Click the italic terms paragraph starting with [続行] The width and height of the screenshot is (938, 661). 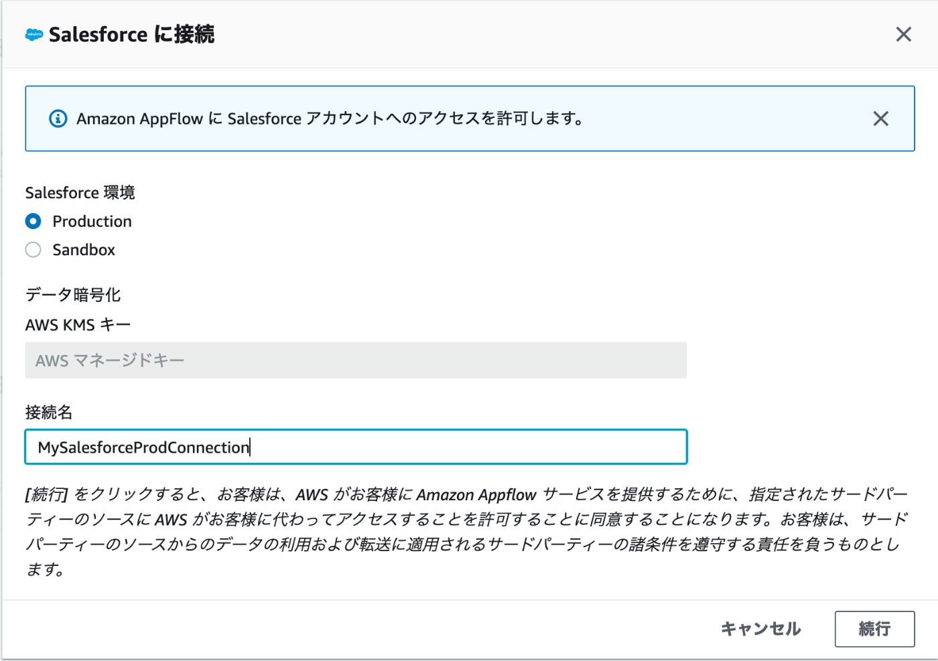(467, 532)
